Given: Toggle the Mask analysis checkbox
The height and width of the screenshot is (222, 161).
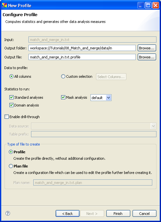Looking at the screenshot, I should [63, 97].
